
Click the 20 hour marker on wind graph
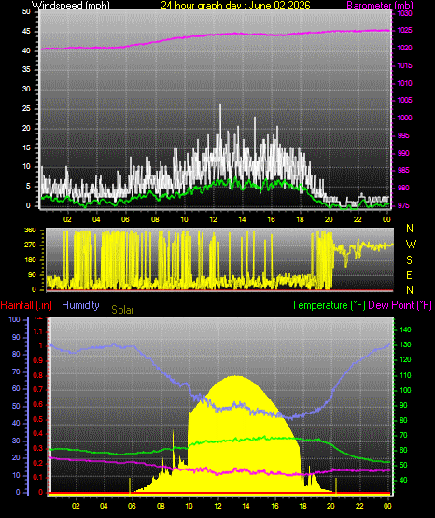click(329, 219)
